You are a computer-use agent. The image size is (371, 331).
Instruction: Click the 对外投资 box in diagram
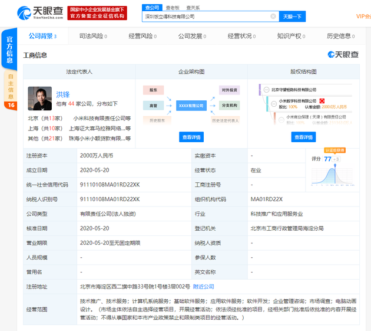(x=229, y=90)
